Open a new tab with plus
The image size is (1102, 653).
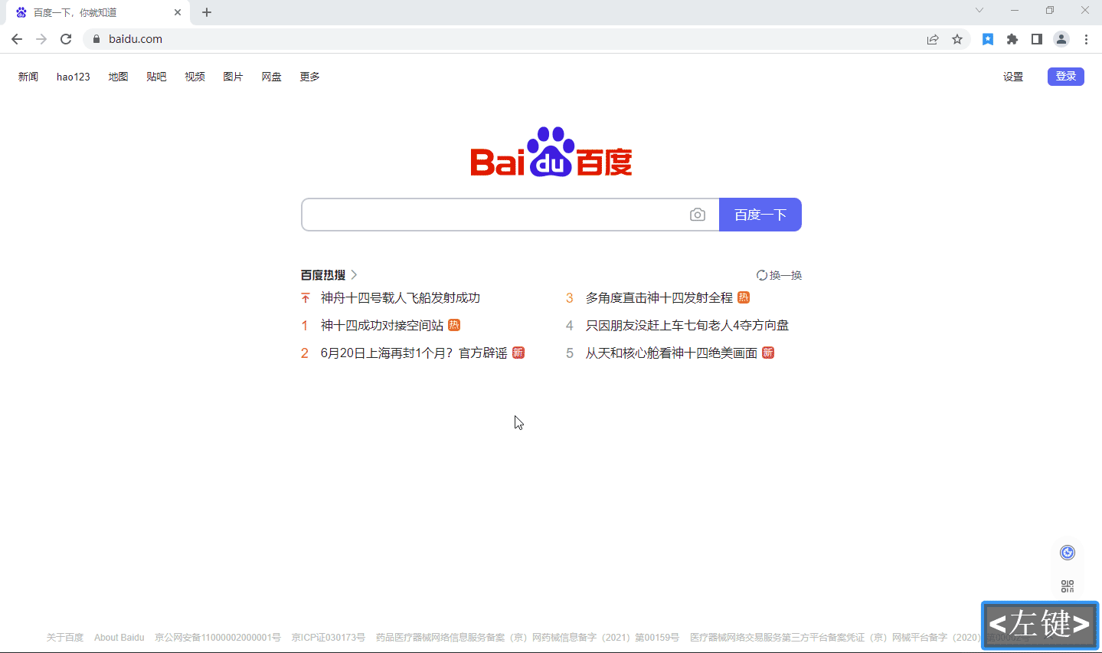coord(207,12)
